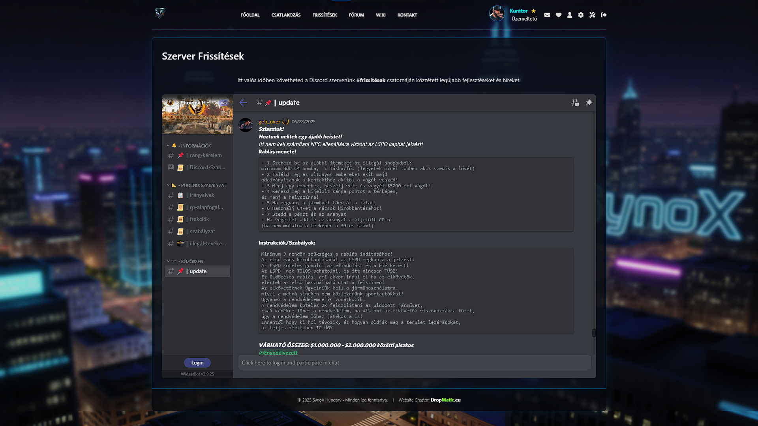
Task: Click the clipboard emoji beside irányelvek
Action: [180, 195]
